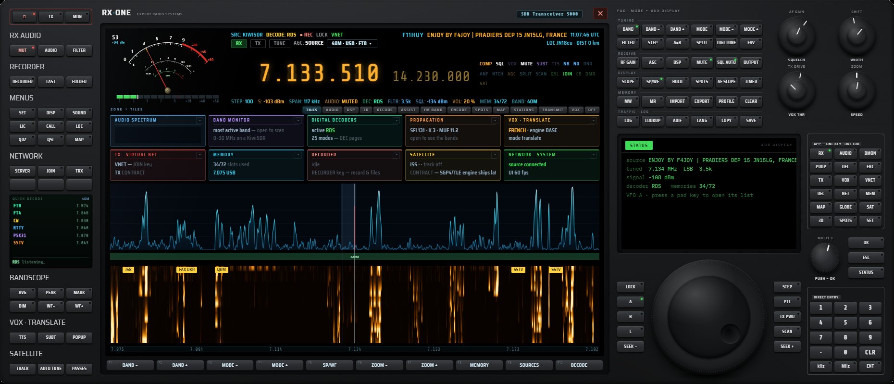Expand the Digital Decoders tile chevron
The height and width of the screenshot is (384, 894).
pos(397,121)
